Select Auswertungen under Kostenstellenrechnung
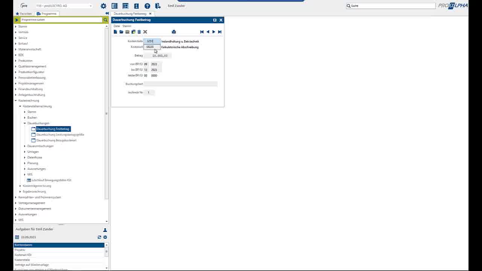Viewport: 482px width, 271px height. coord(37,169)
